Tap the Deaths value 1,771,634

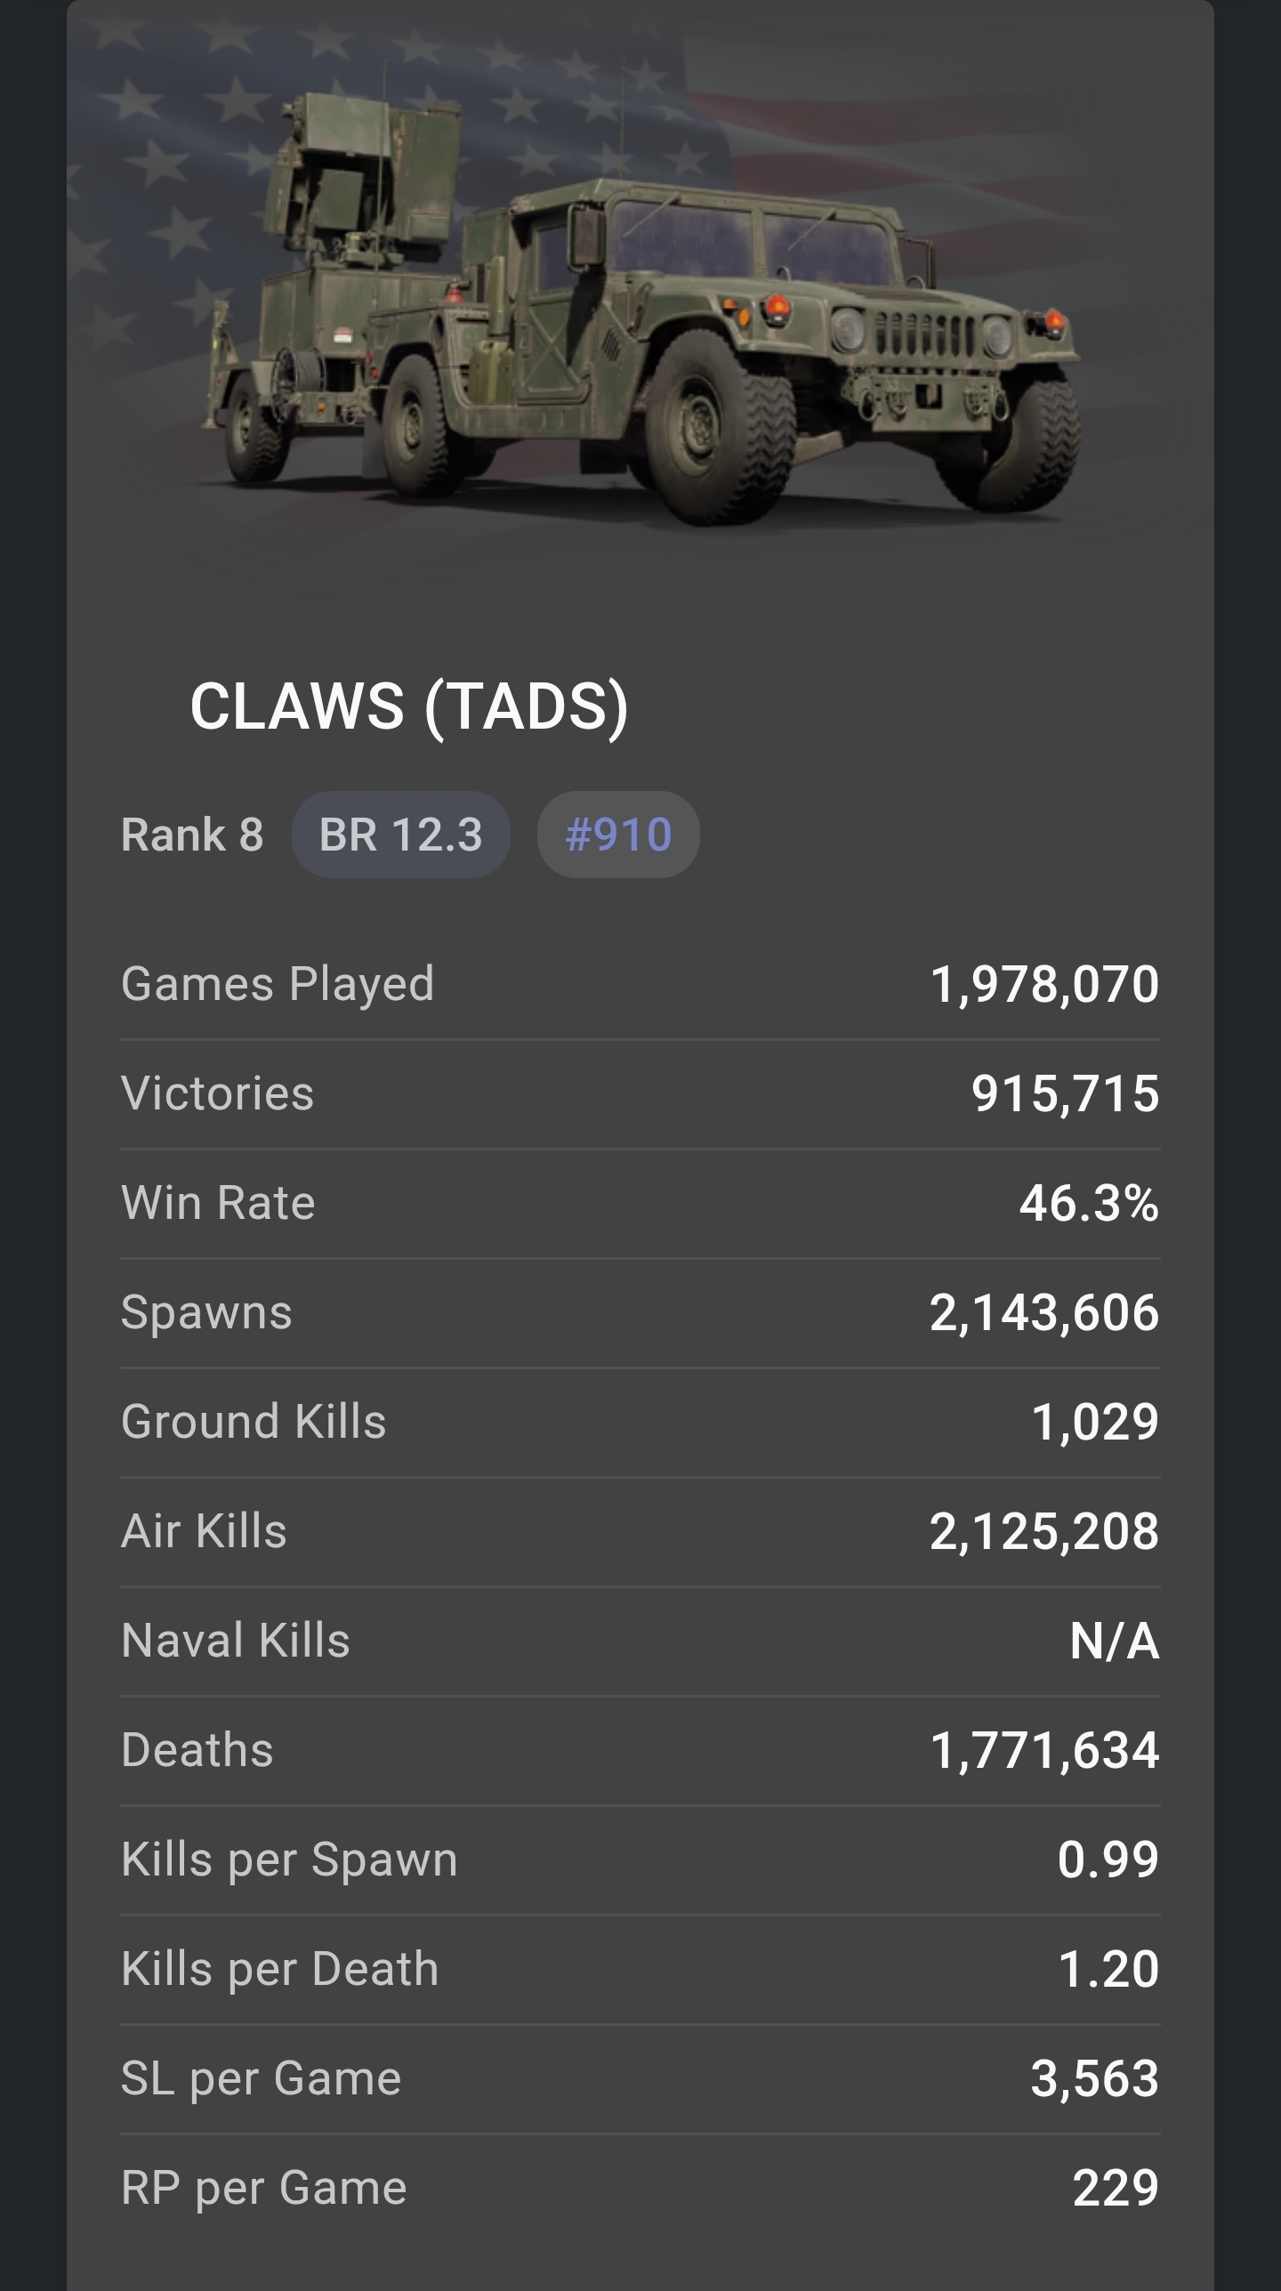(x=1044, y=1750)
